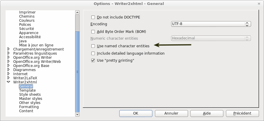Select the Formatting tree item
Screen dimensions: 264x121
pyautogui.click(x=29, y=107)
